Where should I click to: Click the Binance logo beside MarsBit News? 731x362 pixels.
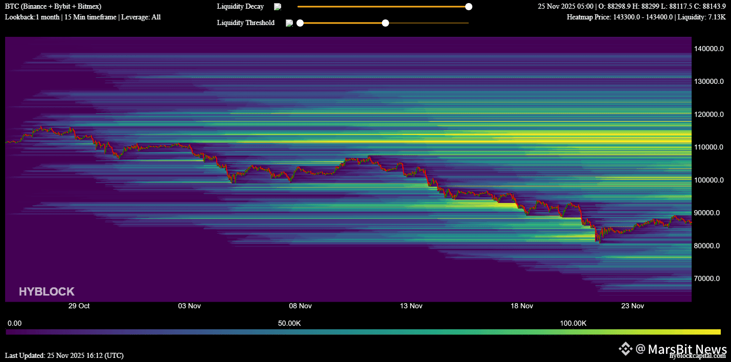point(625,349)
